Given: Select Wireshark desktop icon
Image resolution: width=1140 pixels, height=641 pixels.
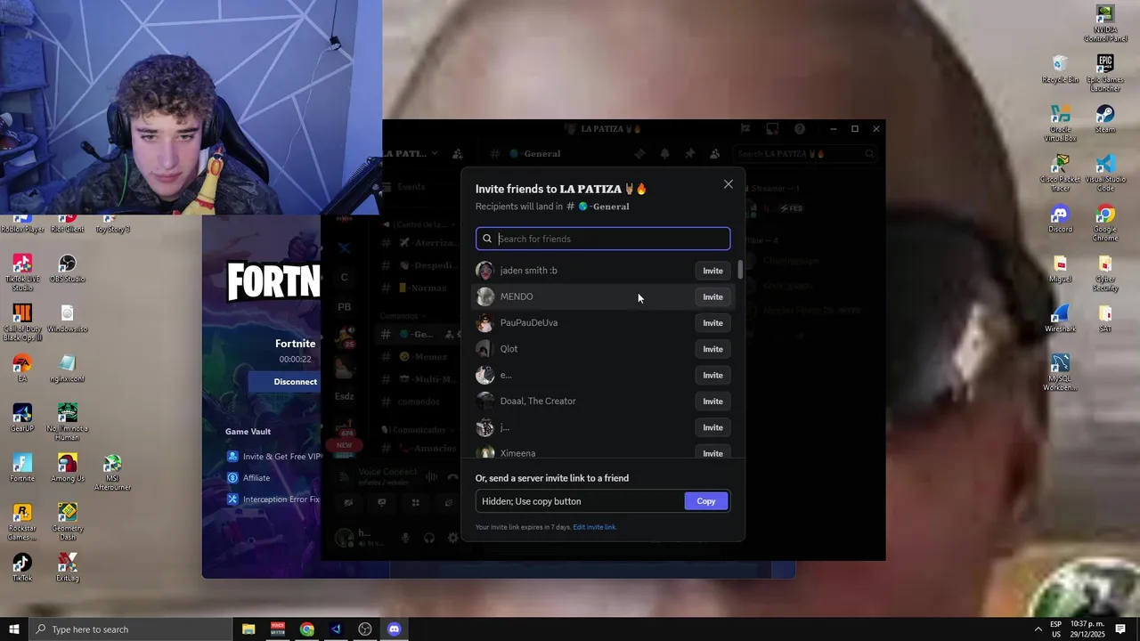Looking at the screenshot, I should pyautogui.click(x=1060, y=319).
